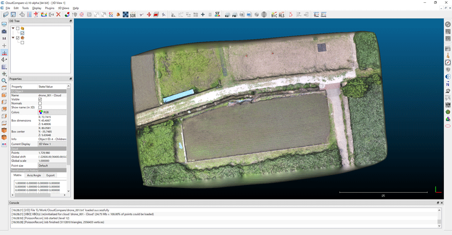Click the dark plus add icon in toolbar

202,15
